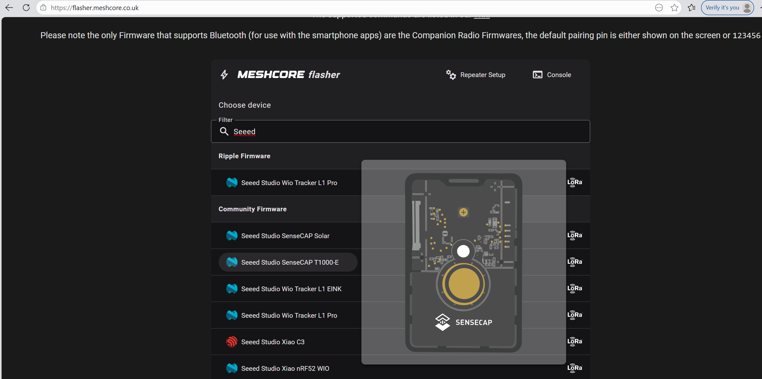Open the Console menu item
This screenshot has width=762, height=379.
[559, 75]
